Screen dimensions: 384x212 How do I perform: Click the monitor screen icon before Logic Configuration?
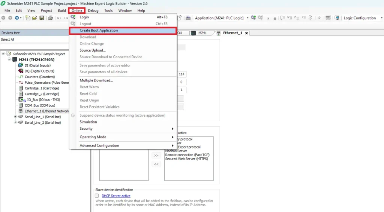tap(337, 18)
